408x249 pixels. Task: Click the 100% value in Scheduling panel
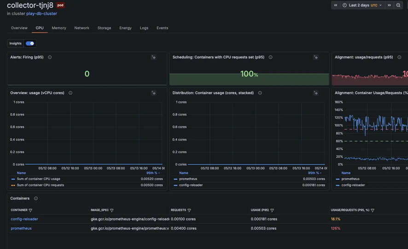(249, 74)
